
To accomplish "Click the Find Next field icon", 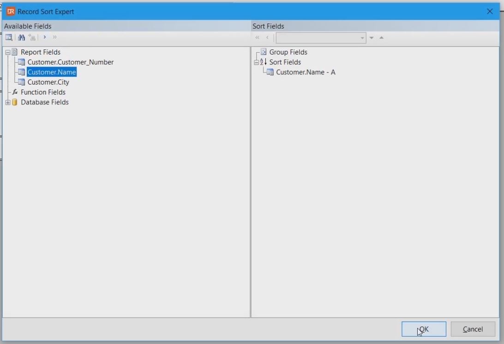I will click(32, 37).
